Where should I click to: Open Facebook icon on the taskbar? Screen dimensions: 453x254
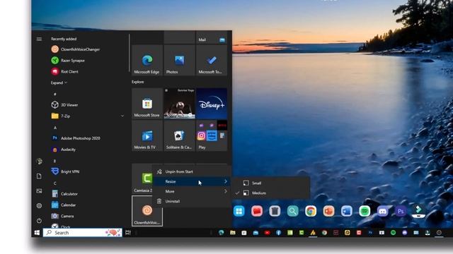[x=278, y=233]
